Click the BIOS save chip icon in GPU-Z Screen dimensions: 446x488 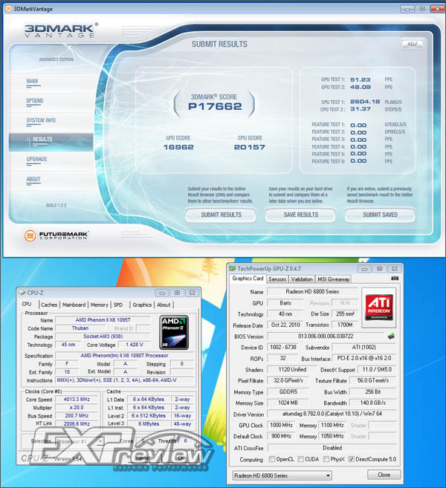click(391, 336)
